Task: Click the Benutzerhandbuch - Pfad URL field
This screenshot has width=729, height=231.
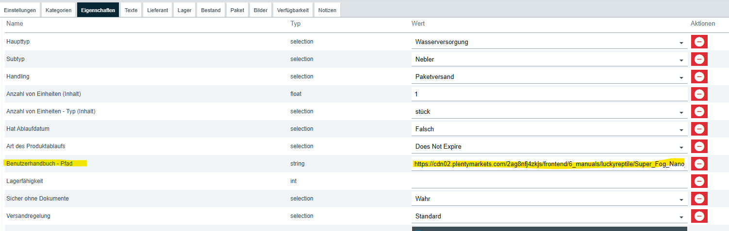Action: (x=549, y=164)
